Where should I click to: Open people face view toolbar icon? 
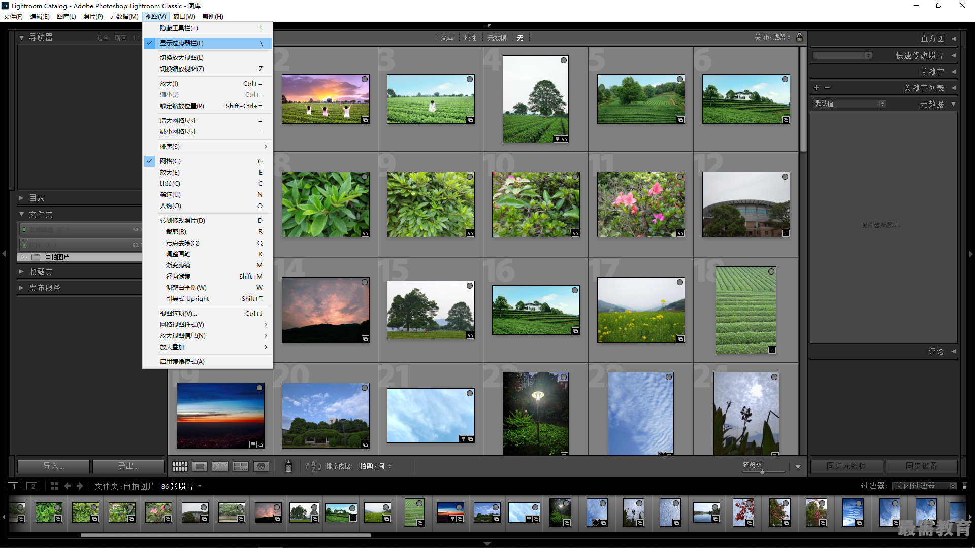(261, 466)
